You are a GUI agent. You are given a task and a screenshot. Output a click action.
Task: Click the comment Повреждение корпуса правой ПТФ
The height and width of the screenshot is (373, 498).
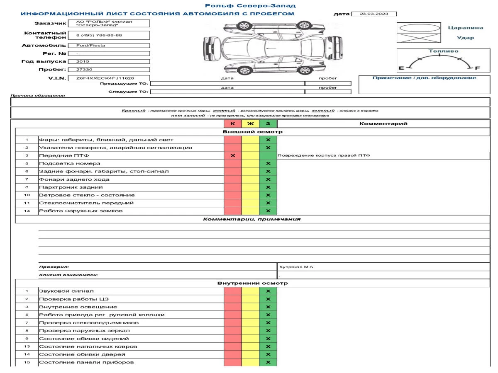coord(324,156)
